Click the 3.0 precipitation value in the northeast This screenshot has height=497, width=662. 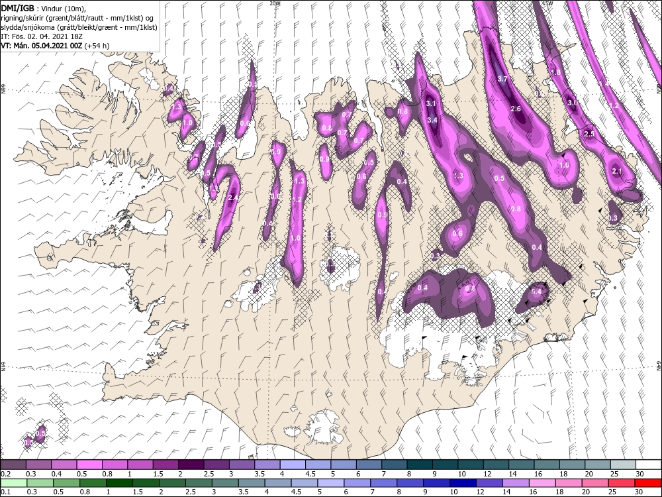pyautogui.click(x=573, y=103)
